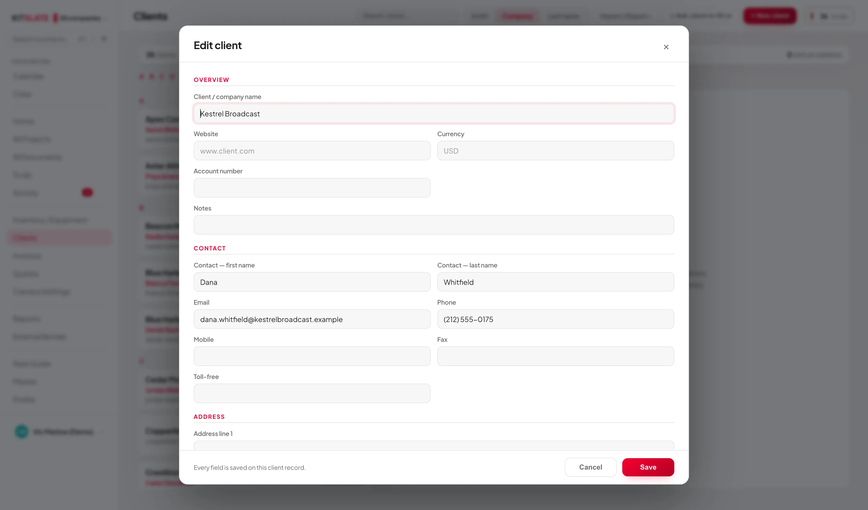Focus the Website input field
Image resolution: width=868 pixels, height=510 pixels.
pyautogui.click(x=312, y=151)
